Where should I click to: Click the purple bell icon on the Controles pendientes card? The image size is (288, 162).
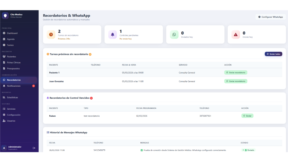click(x=113, y=35)
